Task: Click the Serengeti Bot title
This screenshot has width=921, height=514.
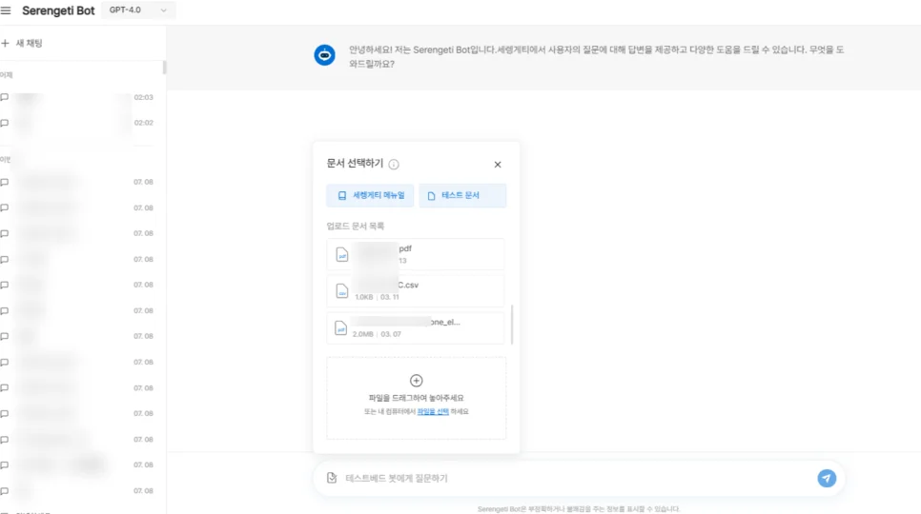Action: click(58, 10)
